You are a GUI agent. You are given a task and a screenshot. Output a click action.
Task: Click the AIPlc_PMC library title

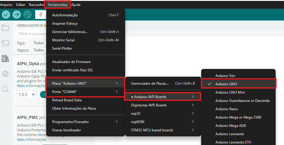click(27, 117)
